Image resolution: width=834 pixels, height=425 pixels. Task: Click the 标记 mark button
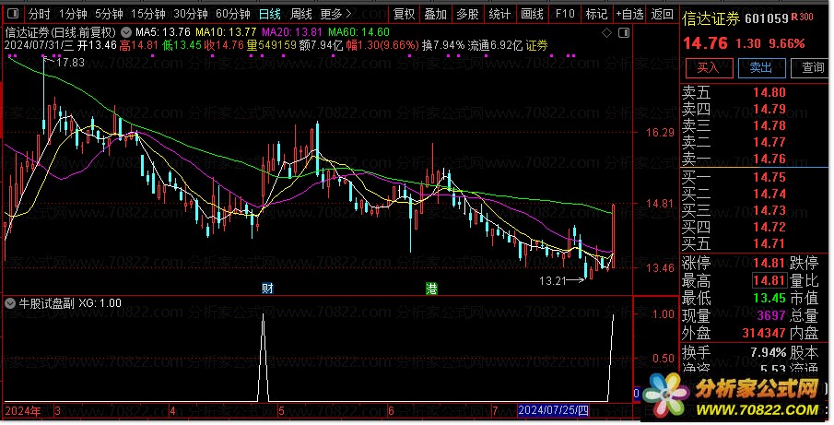596,14
